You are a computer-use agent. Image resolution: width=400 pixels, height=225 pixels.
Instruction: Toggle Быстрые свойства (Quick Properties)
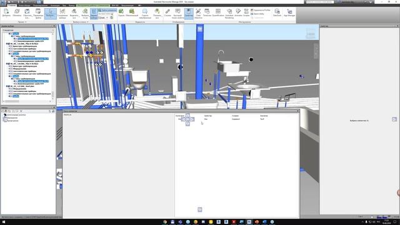click(x=177, y=13)
